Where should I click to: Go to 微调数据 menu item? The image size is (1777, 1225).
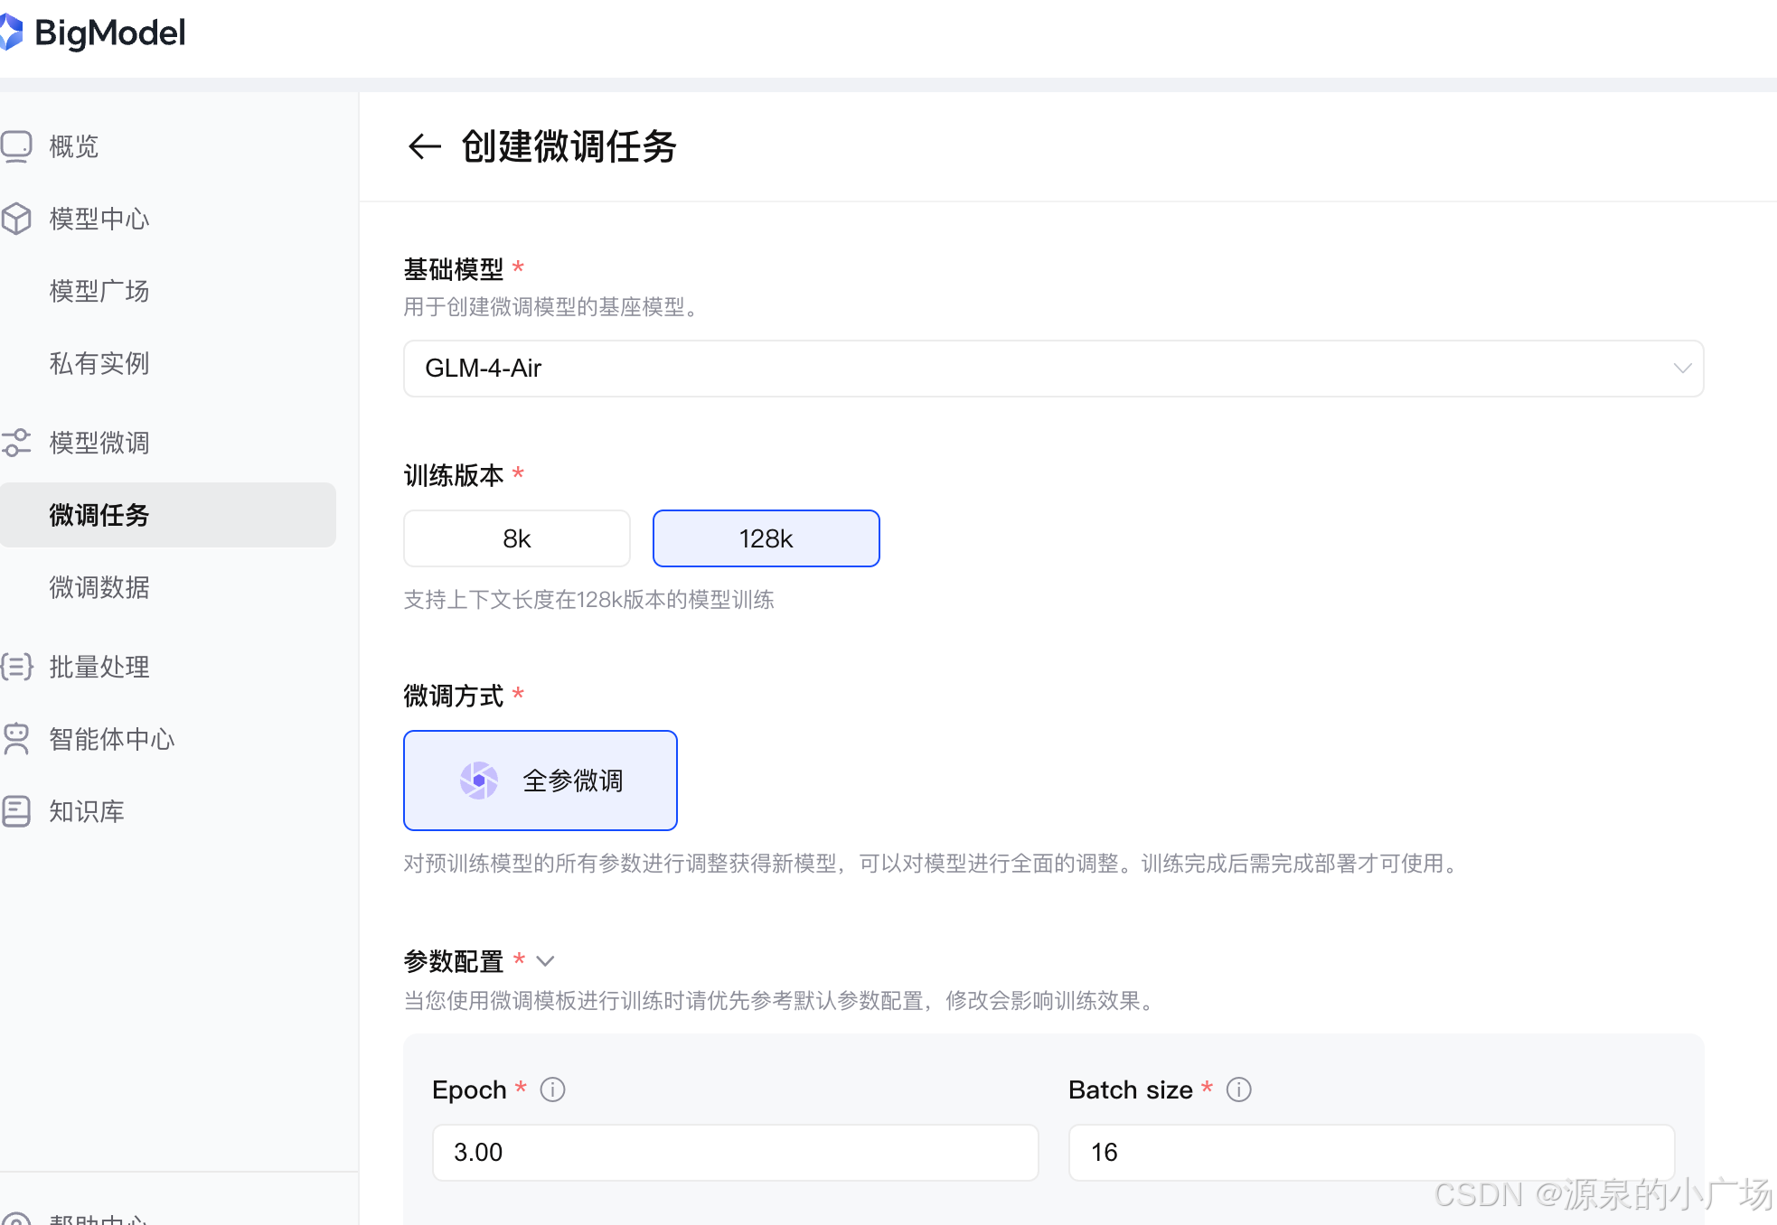(x=99, y=587)
